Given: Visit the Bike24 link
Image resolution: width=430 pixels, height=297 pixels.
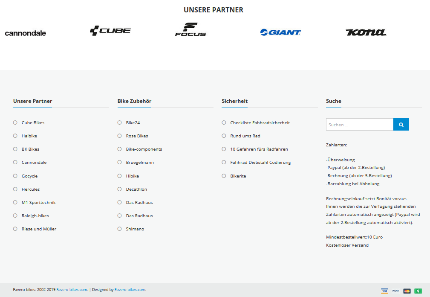Looking at the screenshot, I should click(x=133, y=123).
